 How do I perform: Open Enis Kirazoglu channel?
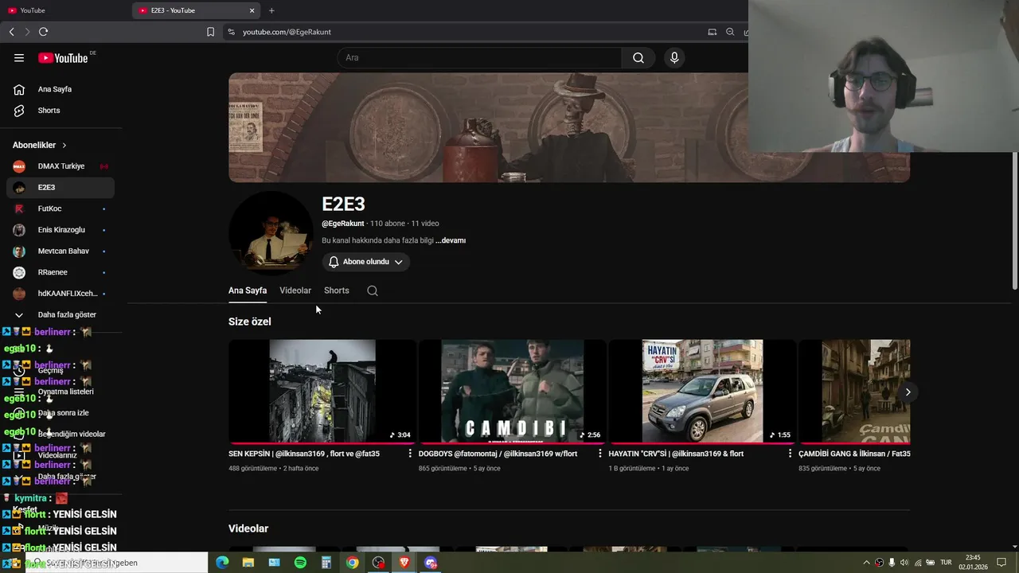pyautogui.click(x=61, y=230)
